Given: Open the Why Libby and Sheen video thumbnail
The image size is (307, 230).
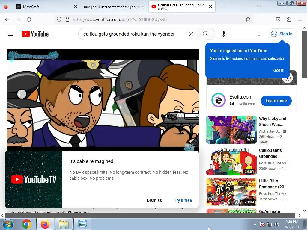Looking at the screenshot, I should pos(231,130).
